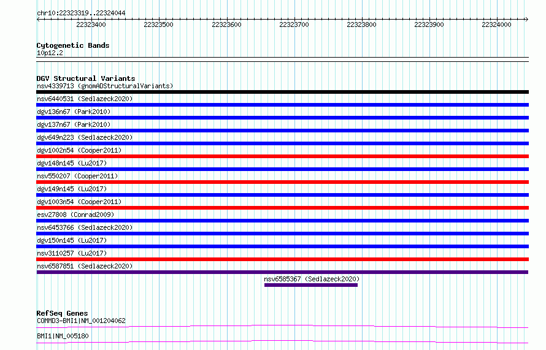
Task: Click the blue bar under nsv6440531
Action: [x=282, y=105]
